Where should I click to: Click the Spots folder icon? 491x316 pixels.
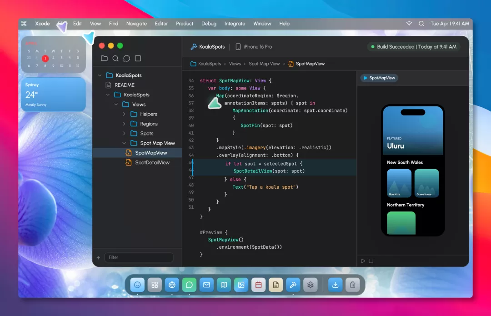[134, 133]
